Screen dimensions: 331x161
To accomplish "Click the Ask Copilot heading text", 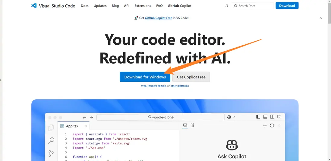I will tap(232, 156).
